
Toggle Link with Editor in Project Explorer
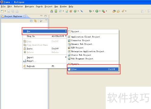35,21
